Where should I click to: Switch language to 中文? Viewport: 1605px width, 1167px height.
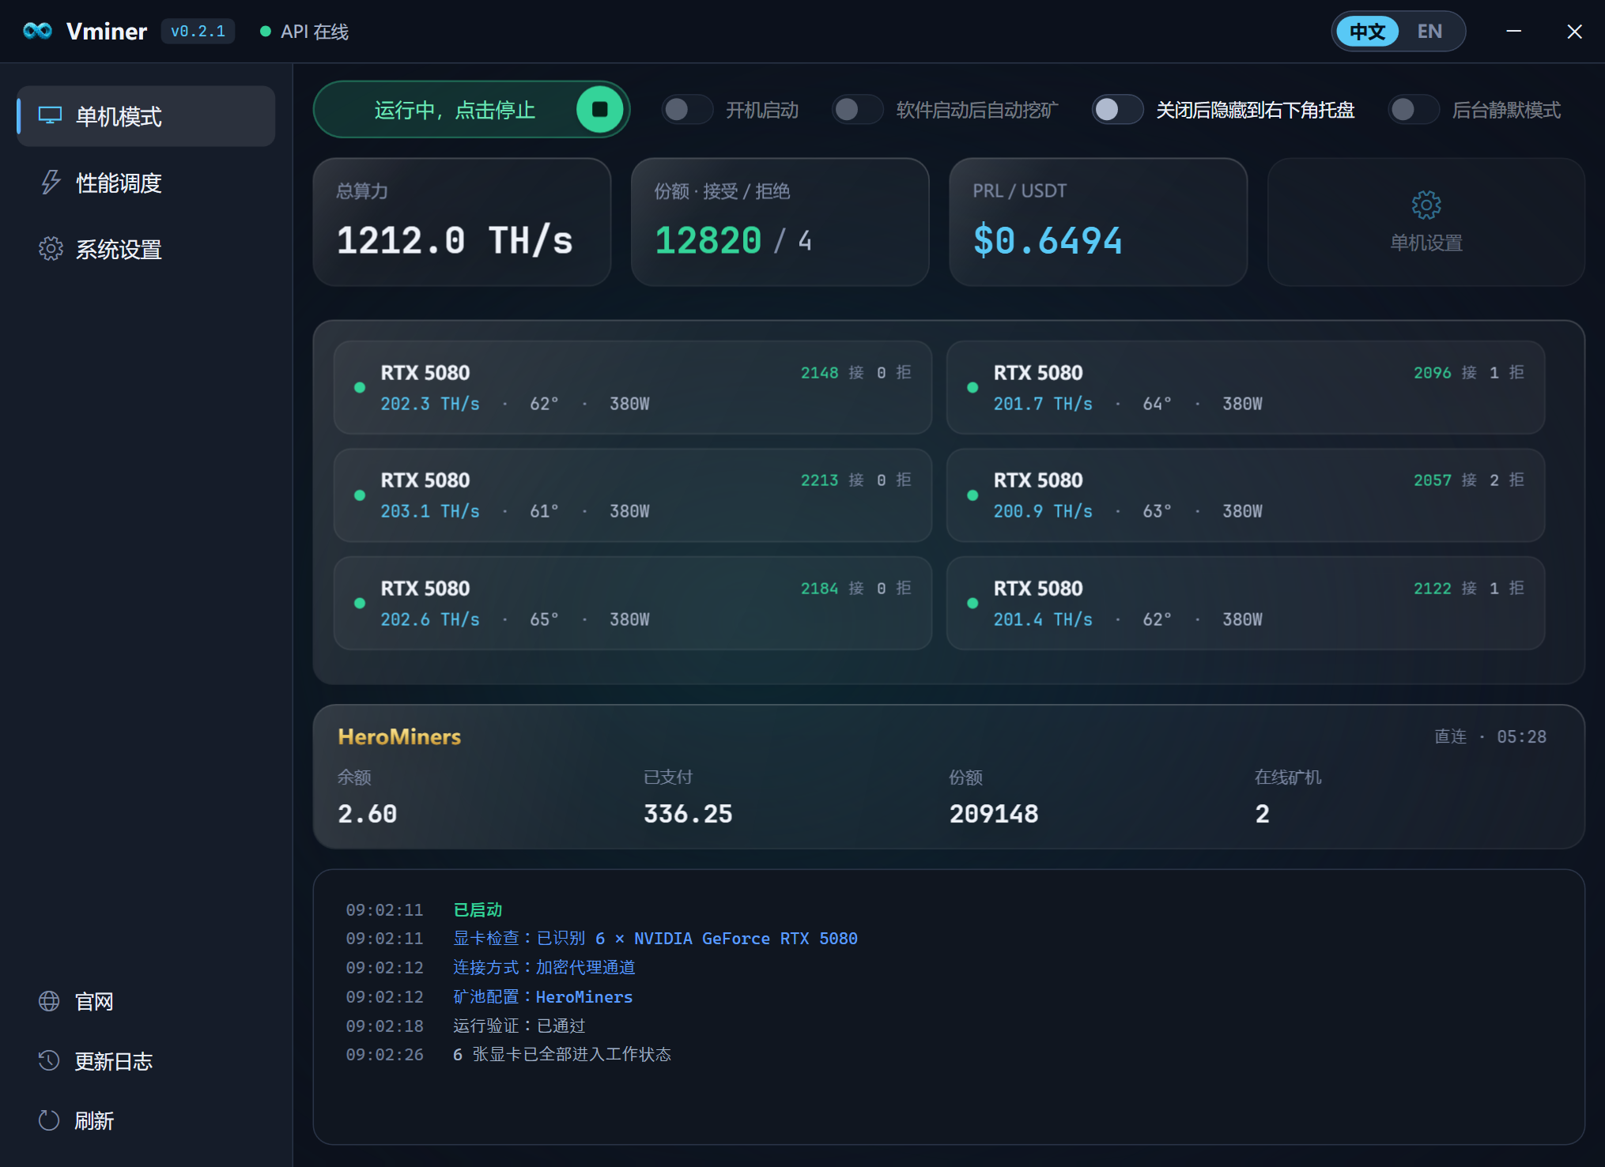pyautogui.click(x=1368, y=32)
